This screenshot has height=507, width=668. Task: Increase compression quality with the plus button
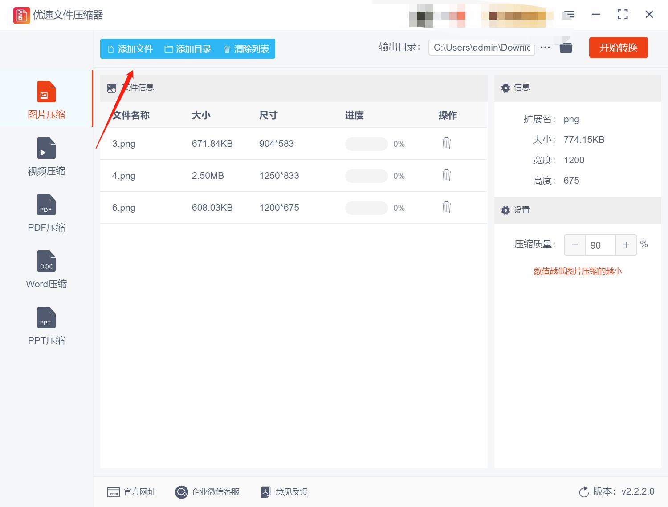coord(626,245)
